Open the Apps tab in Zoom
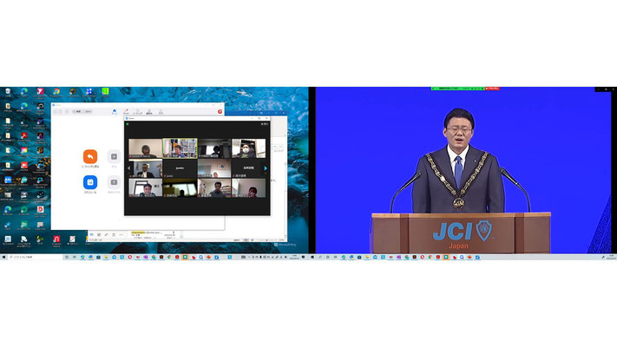 click(x=161, y=112)
